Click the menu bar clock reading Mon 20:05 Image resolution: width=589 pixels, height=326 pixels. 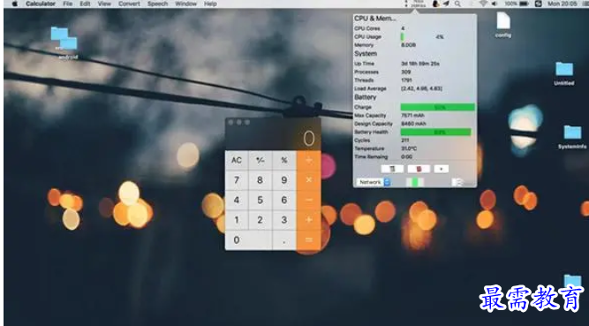[563, 4]
